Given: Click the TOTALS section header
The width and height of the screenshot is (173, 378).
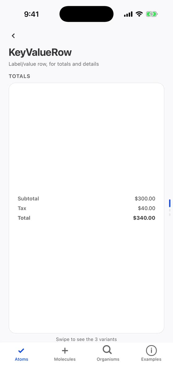Looking at the screenshot, I should [19, 76].
